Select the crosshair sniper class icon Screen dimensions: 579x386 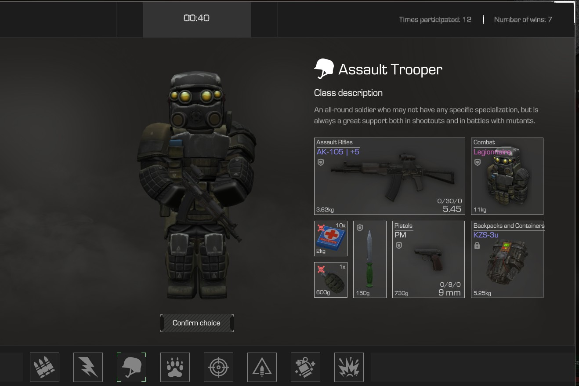pos(218,367)
